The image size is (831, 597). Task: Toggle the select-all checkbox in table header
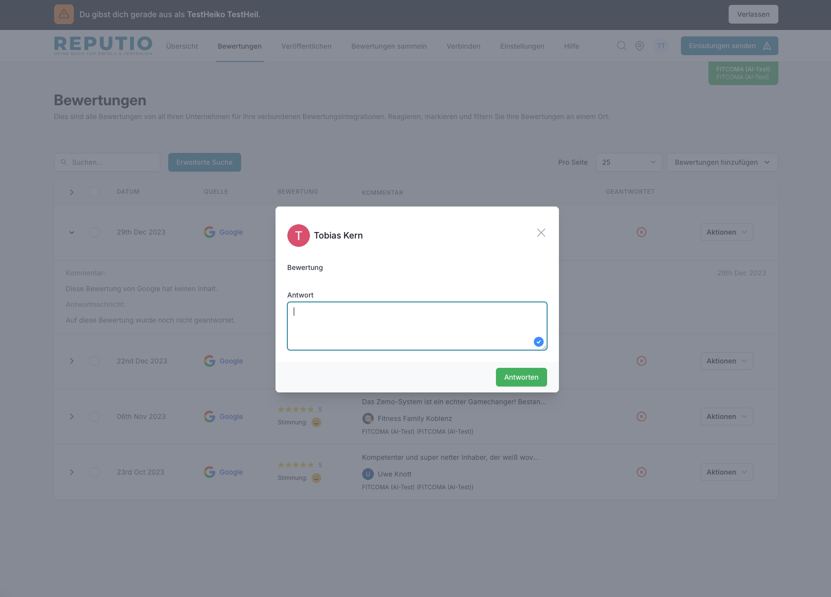coord(94,192)
